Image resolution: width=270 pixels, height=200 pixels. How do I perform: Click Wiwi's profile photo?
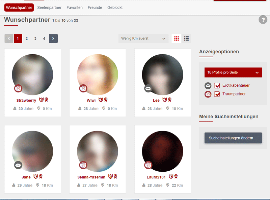pos(98,75)
